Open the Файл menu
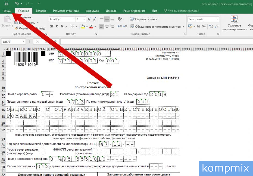The height and width of the screenshot is (176, 253). 7,11
